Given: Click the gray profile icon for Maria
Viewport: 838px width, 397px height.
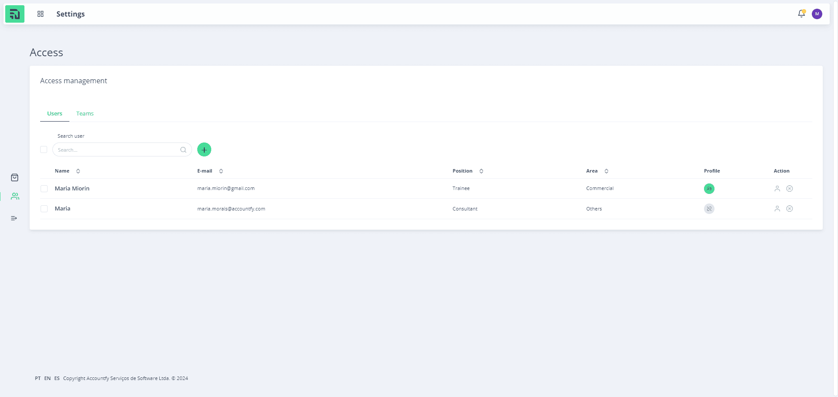Looking at the screenshot, I should tap(709, 209).
